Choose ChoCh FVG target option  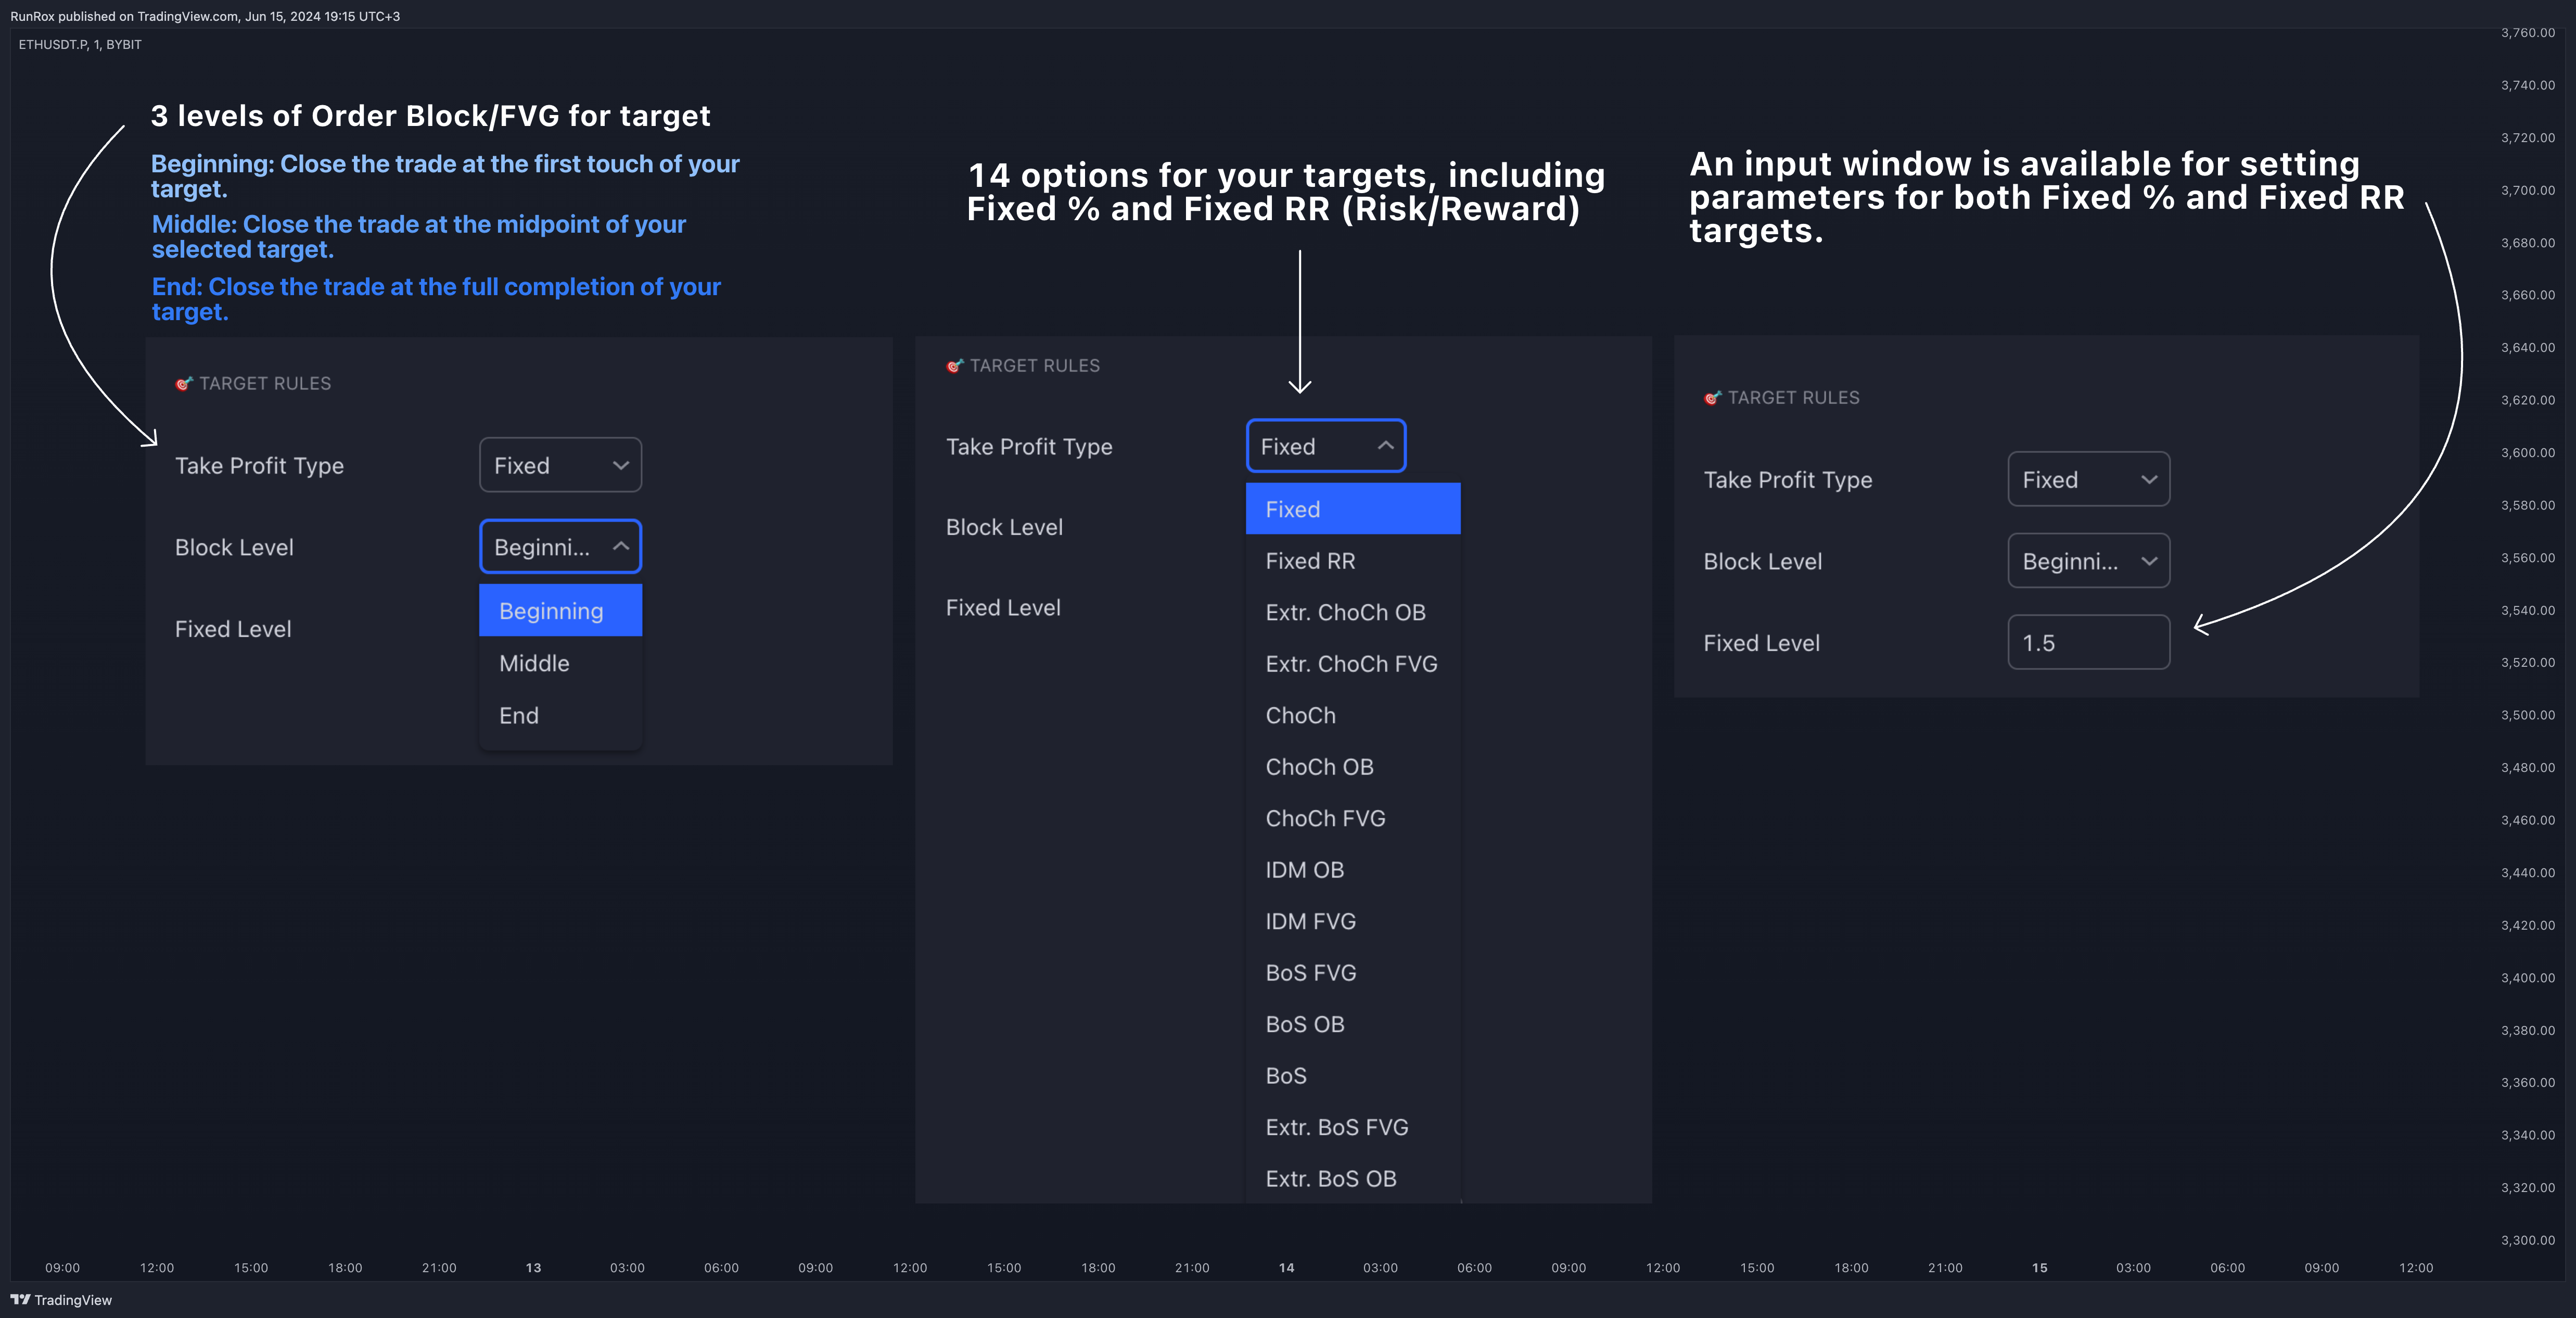pos(1353,818)
